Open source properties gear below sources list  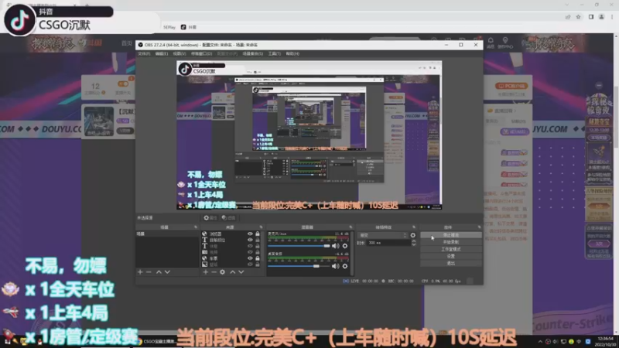click(223, 272)
